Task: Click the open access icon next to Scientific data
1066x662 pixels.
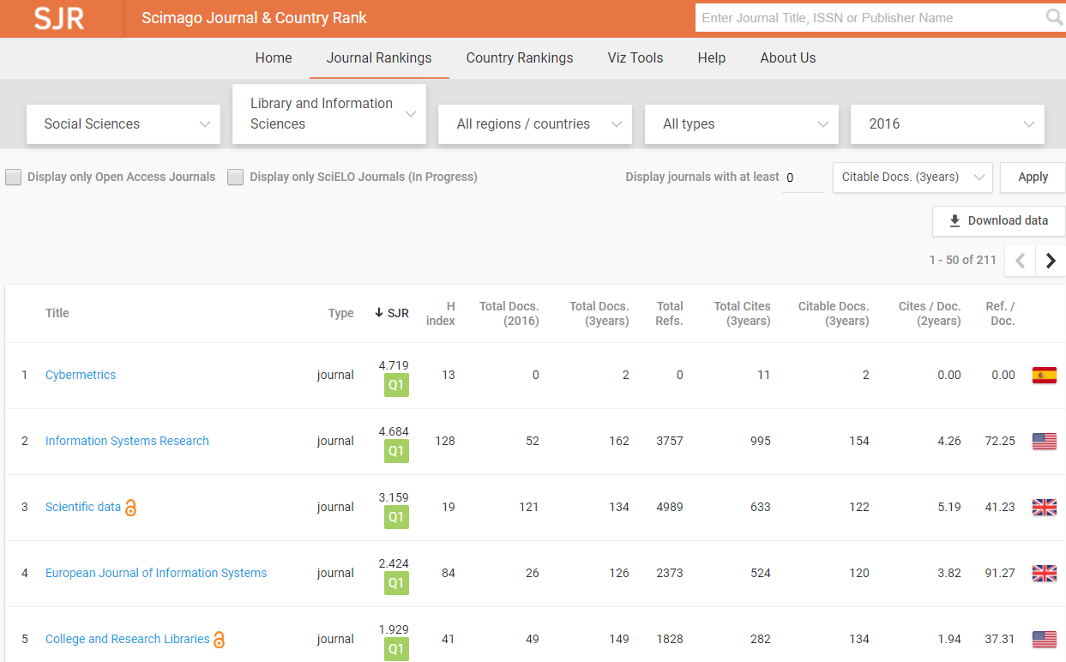Action: point(130,508)
